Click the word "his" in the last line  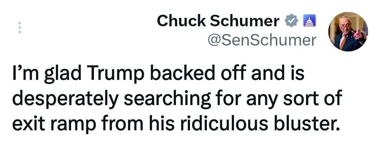click(x=155, y=123)
